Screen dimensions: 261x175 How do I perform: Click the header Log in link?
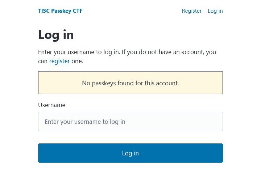pos(215,11)
